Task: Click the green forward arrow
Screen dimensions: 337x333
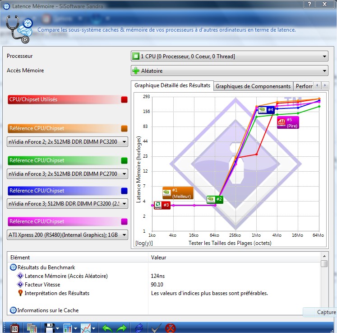Action: 122,328
